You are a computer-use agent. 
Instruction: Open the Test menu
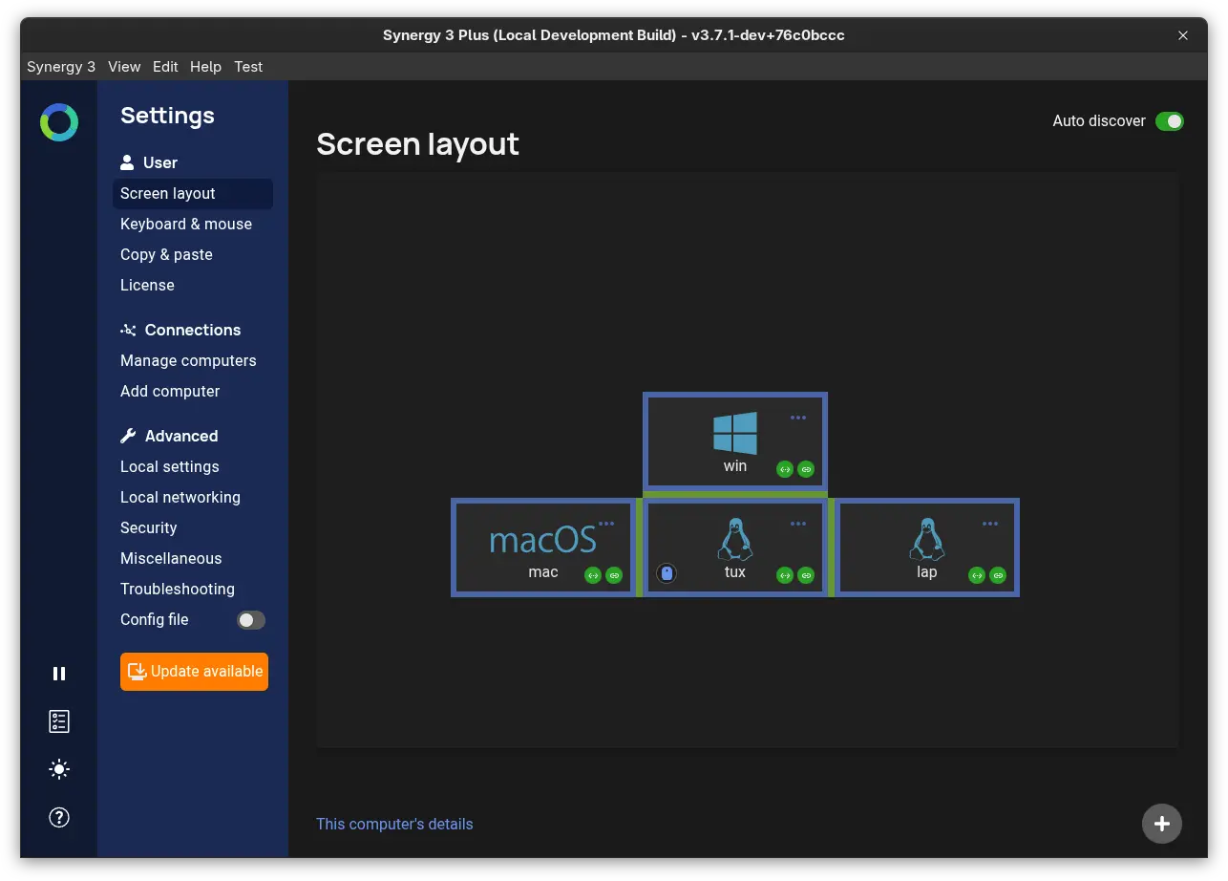(248, 67)
